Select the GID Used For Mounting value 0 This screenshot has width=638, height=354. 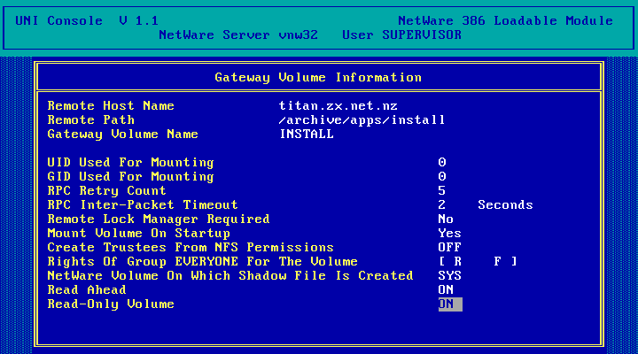pos(442,176)
